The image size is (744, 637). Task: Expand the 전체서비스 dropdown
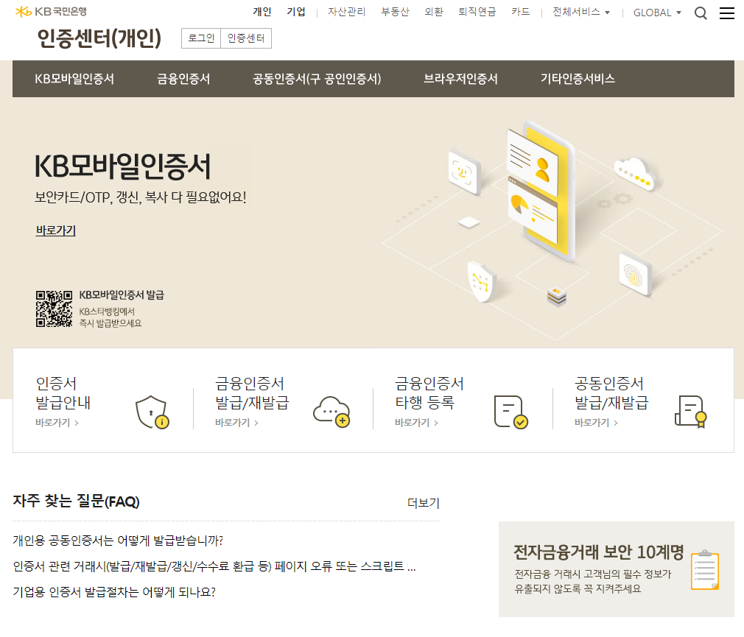[580, 12]
